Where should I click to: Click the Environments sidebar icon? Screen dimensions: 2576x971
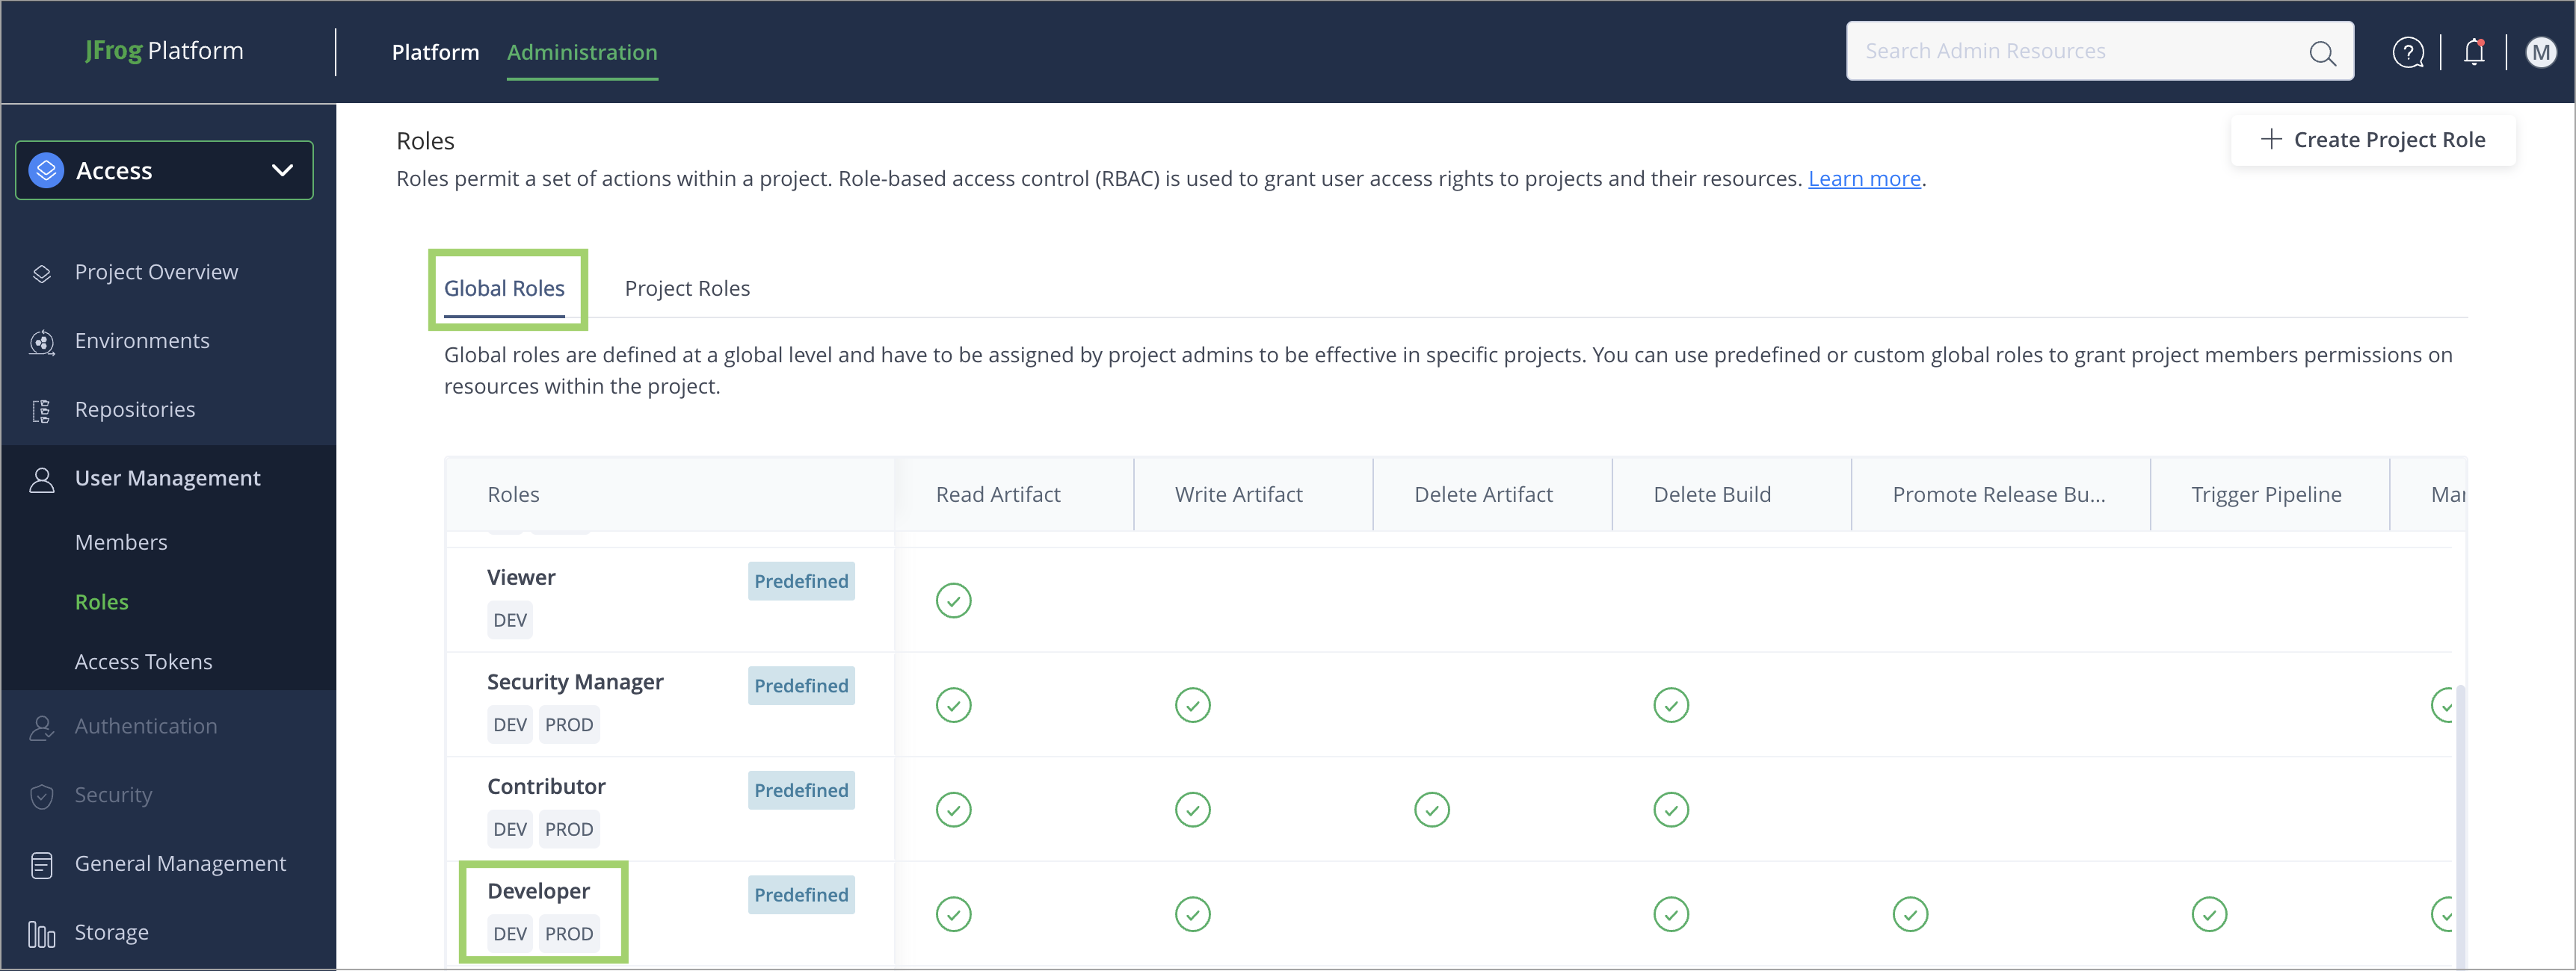point(42,341)
